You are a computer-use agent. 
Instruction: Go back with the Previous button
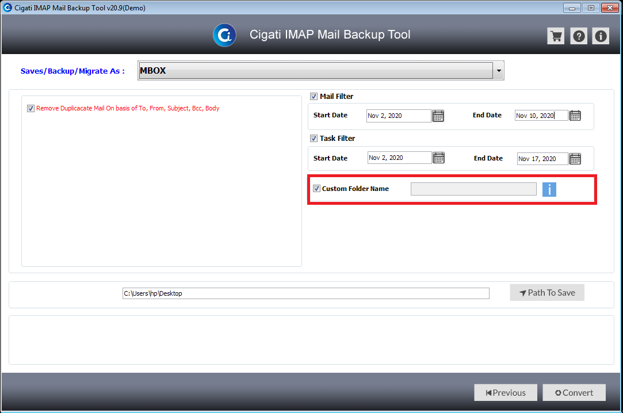pos(506,393)
